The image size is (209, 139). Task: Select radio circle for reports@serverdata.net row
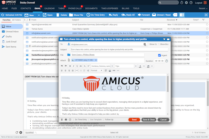pyautogui.click(x=207, y=24)
